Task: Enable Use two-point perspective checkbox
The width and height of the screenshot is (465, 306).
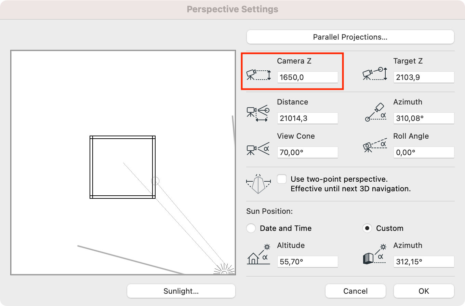Action: 282,179
